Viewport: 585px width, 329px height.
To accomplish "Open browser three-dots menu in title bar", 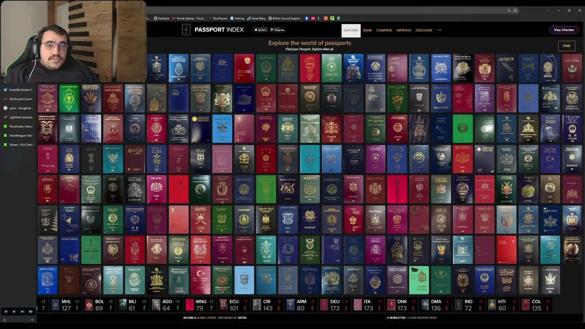I will tap(548, 11).
